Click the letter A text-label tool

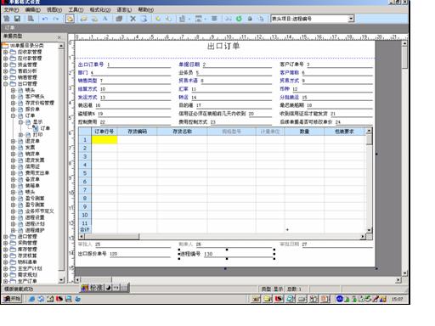pos(105,19)
